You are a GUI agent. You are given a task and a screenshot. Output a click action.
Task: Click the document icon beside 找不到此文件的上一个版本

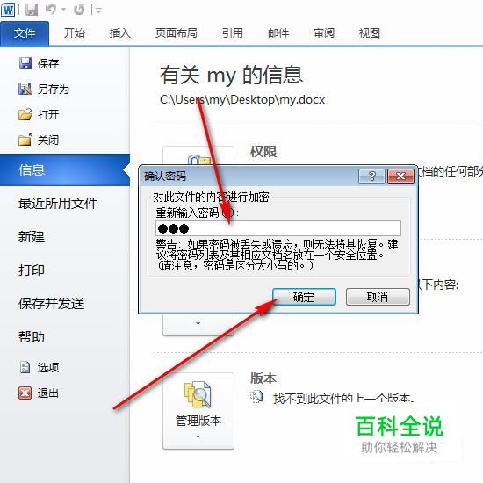256,397
